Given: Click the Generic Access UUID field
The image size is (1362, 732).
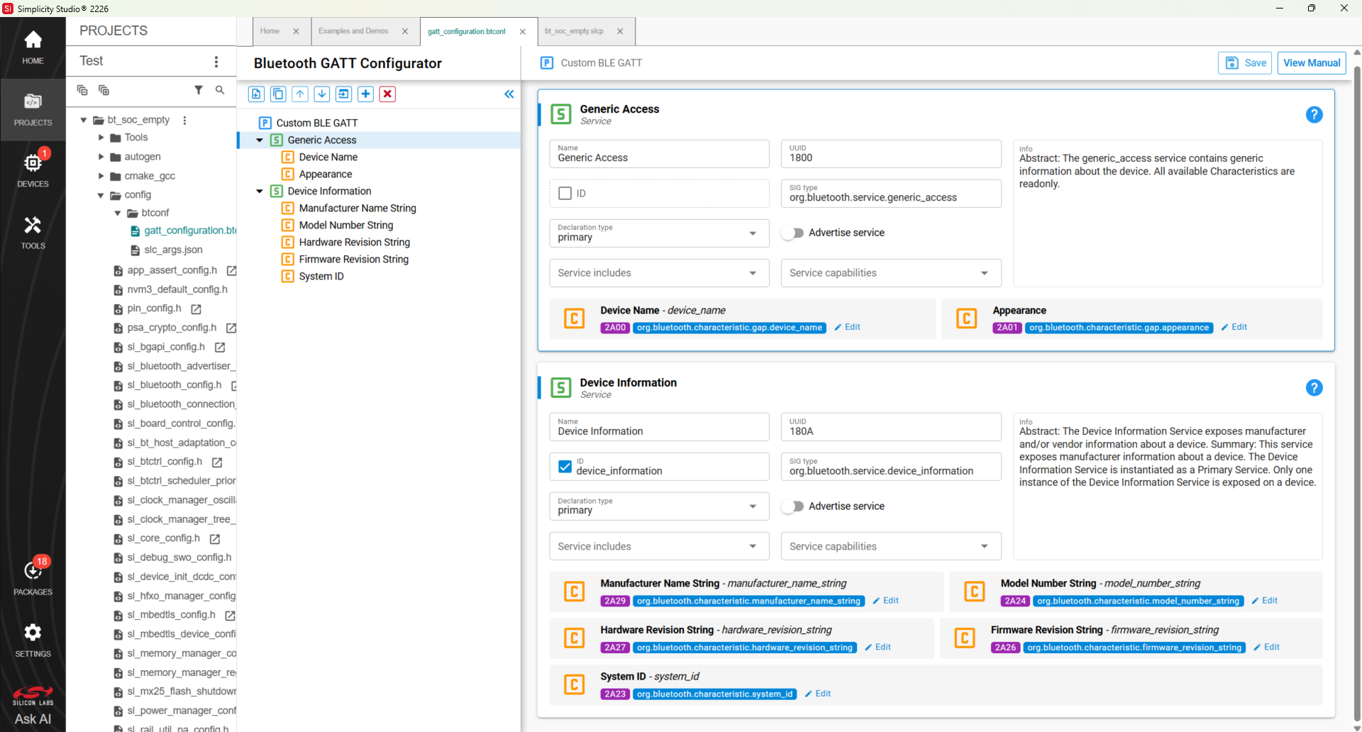Looking at the screenshot, I should click(x=891, y=154).
